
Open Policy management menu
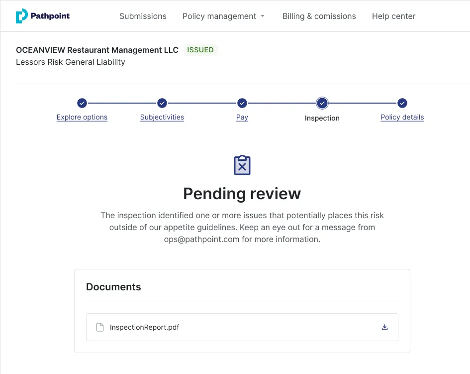(219, 16)
